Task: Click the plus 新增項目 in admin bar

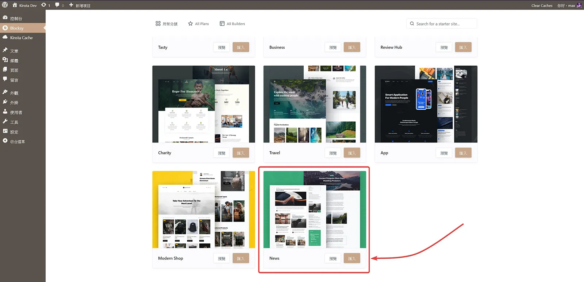Action: coord(80,5)
